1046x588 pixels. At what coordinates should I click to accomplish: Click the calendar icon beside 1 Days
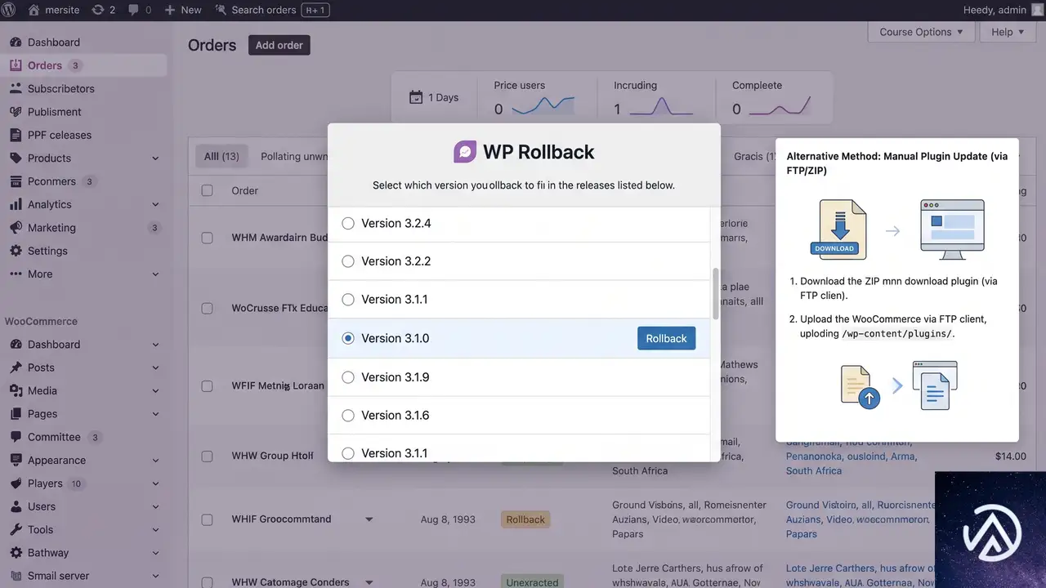click(415, 97)
